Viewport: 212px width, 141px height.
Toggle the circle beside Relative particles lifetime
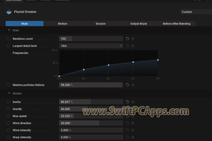point(8,85)
